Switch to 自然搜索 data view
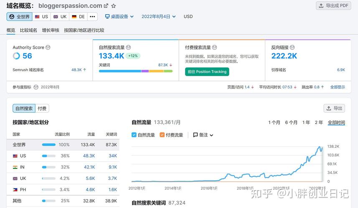The width and height of the screenshot is (358, 208). pyautogui.click(x=24, y=109)
